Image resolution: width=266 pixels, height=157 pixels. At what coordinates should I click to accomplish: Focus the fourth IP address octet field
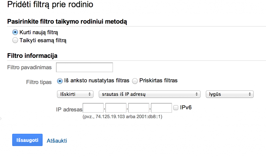tap(161, 108)
